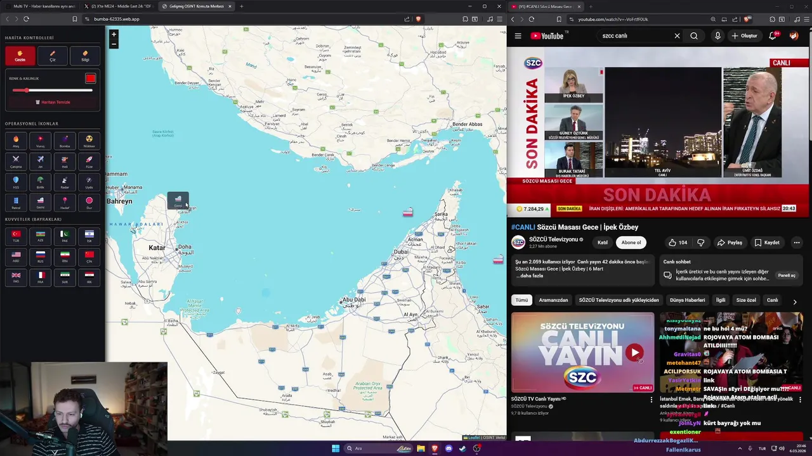Select the TUR Turkish flag

(16, 237)
